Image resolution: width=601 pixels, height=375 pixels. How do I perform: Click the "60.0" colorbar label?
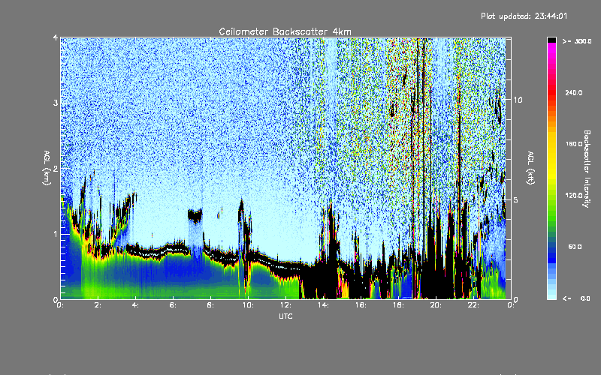(575, 247)
